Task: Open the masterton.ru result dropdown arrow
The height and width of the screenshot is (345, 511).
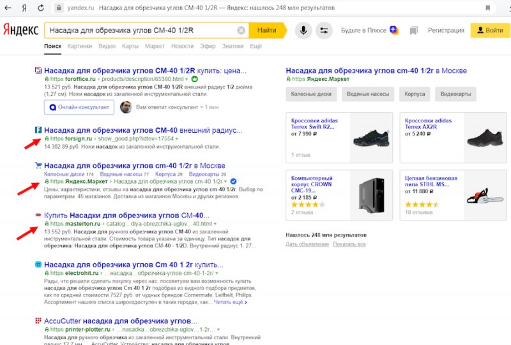Action: 215,224
